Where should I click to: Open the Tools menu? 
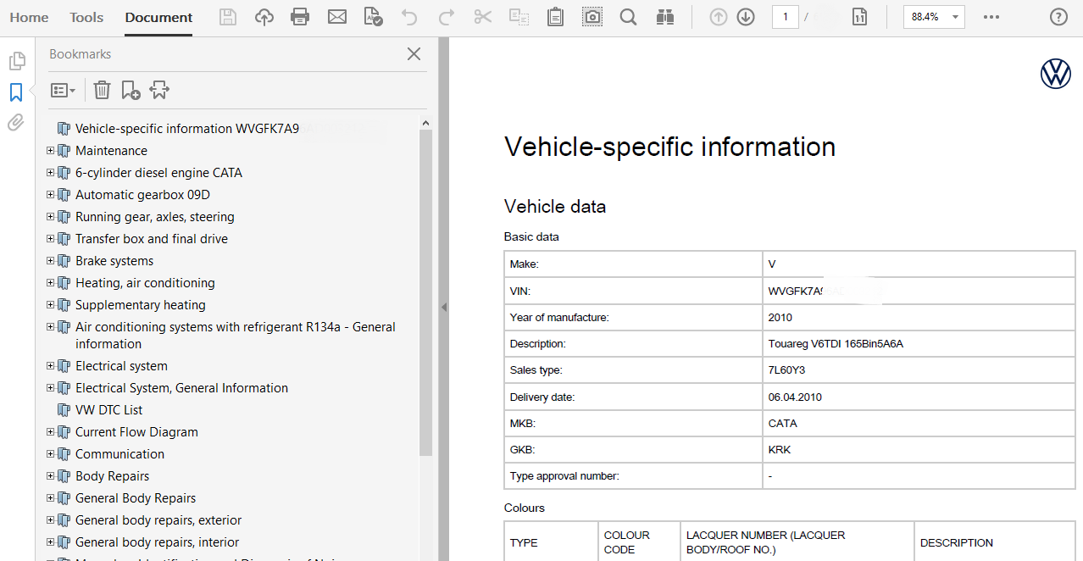86,16
